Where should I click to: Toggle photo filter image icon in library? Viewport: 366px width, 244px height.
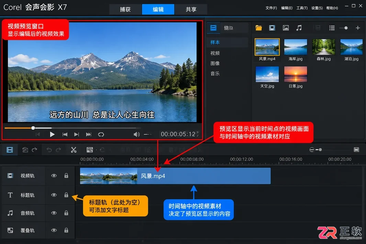tap(286, 28)
